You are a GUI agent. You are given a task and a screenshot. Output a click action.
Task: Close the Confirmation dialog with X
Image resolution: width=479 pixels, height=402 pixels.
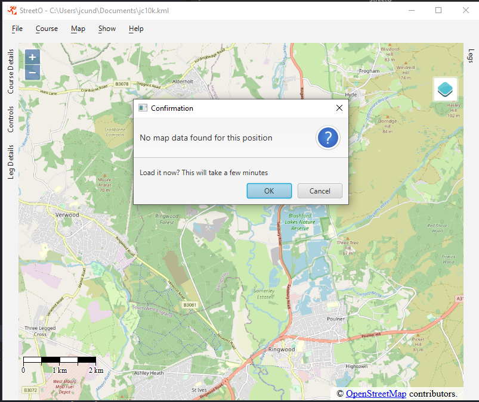(339, 108)
